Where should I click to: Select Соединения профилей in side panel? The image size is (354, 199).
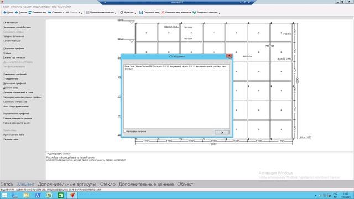15,74
